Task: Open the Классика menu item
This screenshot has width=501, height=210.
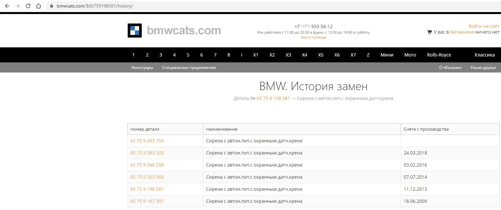Action: tap(485, 55)
